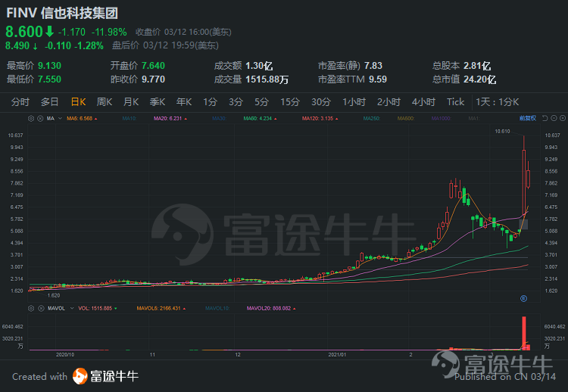Click the FINV 信也科技集团 stock title
The image size is (568, 392).
[62, 13]
